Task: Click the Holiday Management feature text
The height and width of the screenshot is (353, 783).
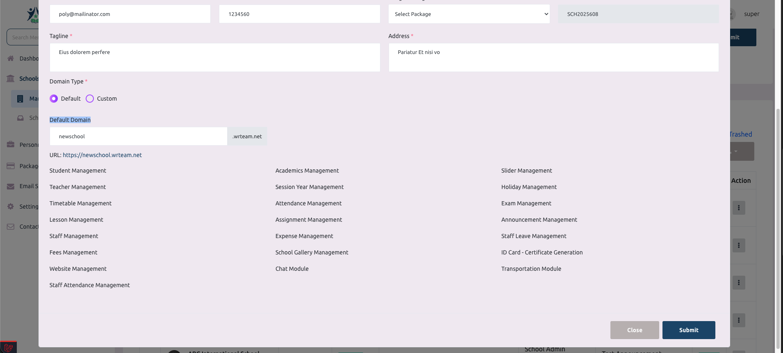Action: point(529,187)
